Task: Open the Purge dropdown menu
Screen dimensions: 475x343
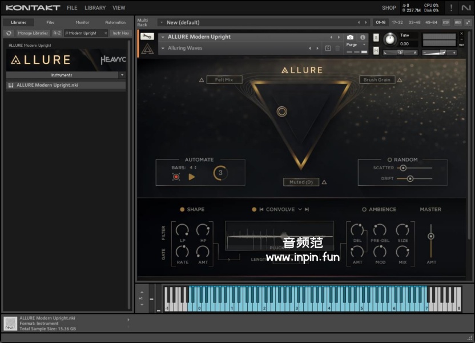Action: (364, 45)
